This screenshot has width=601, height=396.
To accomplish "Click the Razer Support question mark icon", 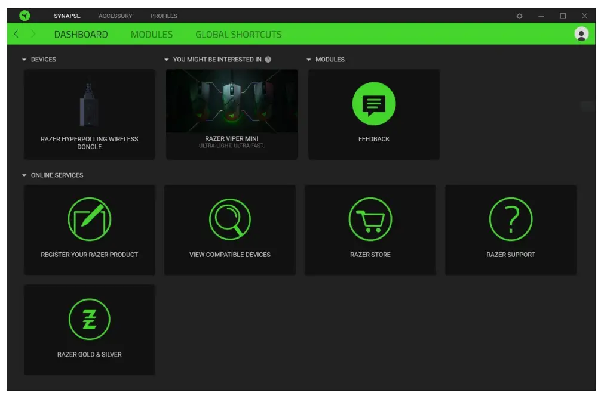I will [x=510, y=219].
